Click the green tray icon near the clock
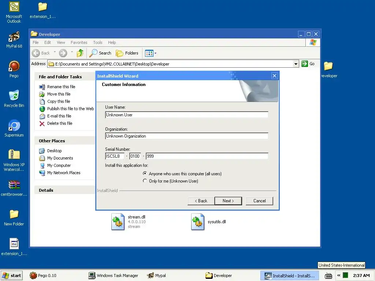The width and height of the screenshot is (375, 281). coord(345,275)
